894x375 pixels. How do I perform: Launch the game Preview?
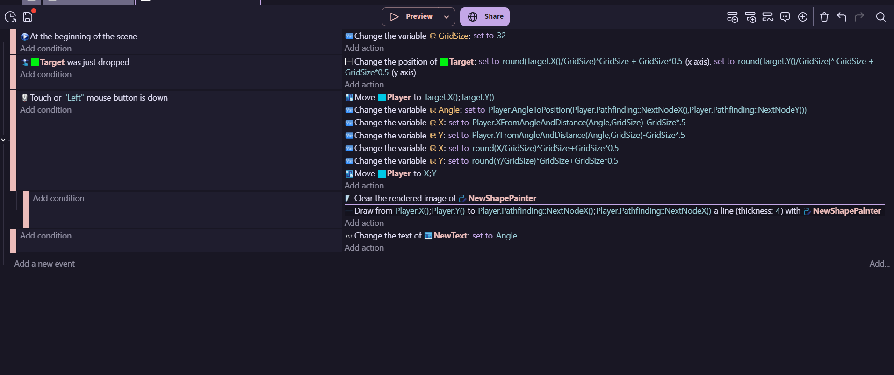click(x=411, y=17)
